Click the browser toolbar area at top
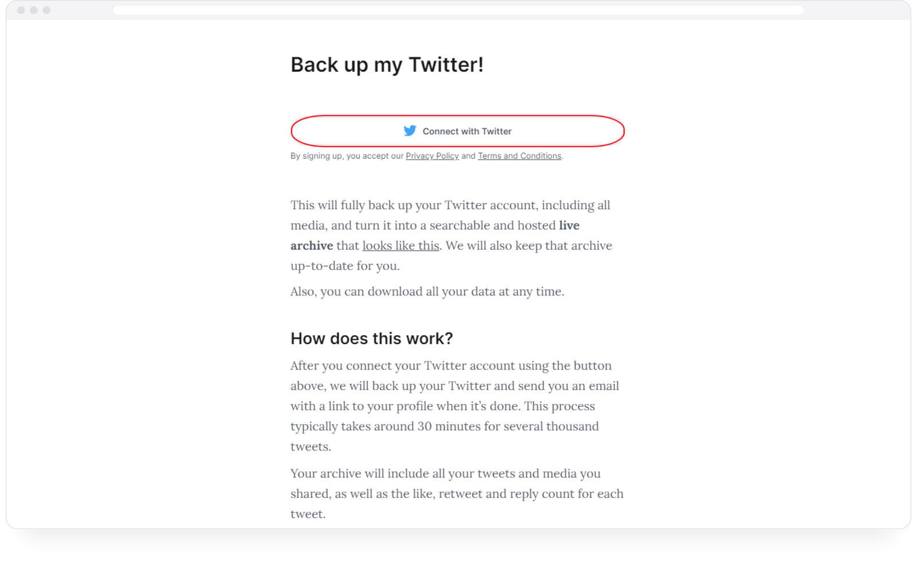The height and width of the screenshot is (561, 917). tap(458, 10)
